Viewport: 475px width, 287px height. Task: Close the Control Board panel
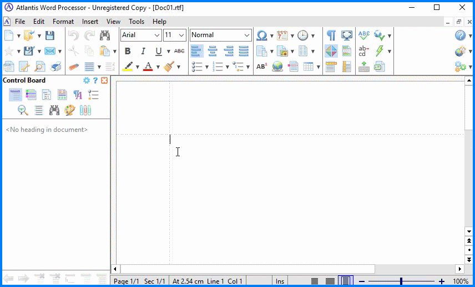104,80
